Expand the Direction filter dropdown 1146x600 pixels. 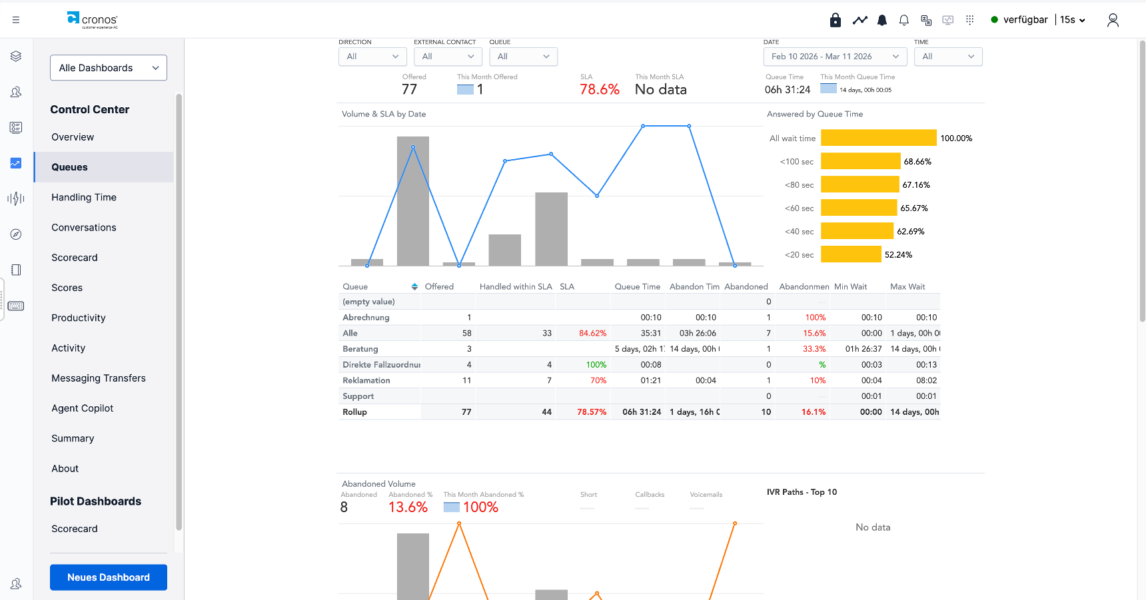[372, 57]
